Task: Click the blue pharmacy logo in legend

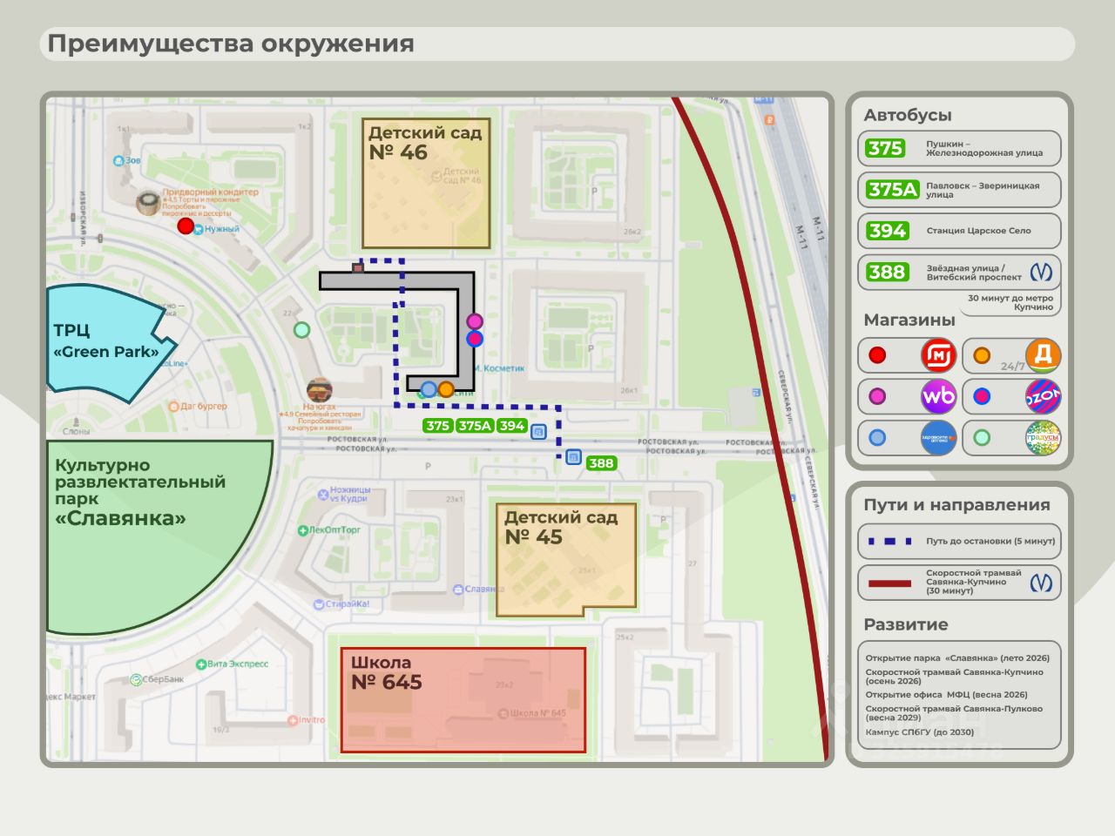Action: coord(938,438)
